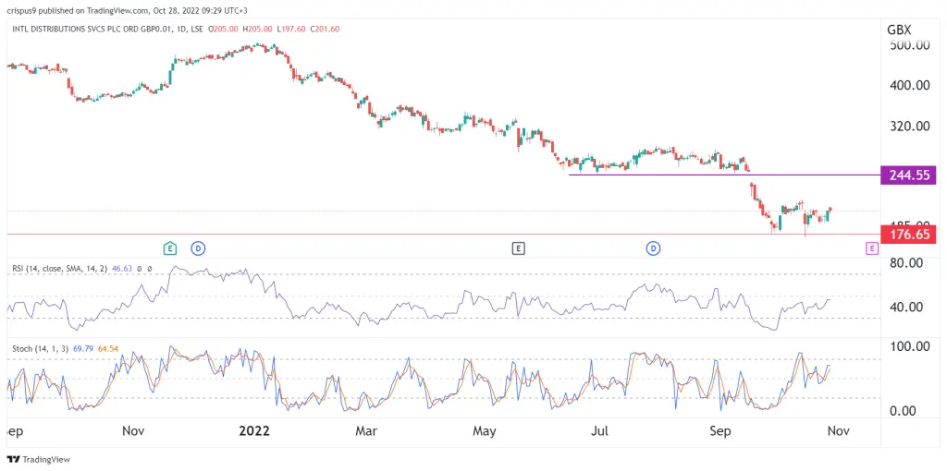Click the Stoch 100.00 axis label
Image resolution: width=947 pixels, height=471 pixels.
tap(909, 346)
